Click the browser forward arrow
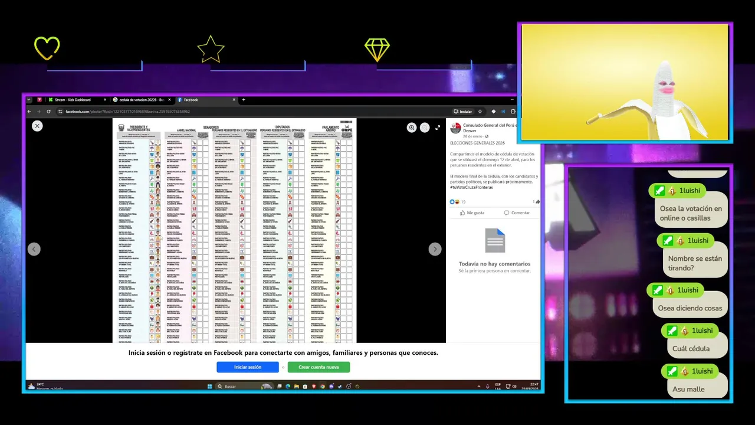 pyautogui.click(x=39, y=111)
